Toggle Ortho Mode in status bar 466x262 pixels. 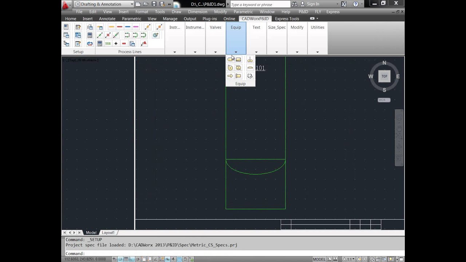132,259
